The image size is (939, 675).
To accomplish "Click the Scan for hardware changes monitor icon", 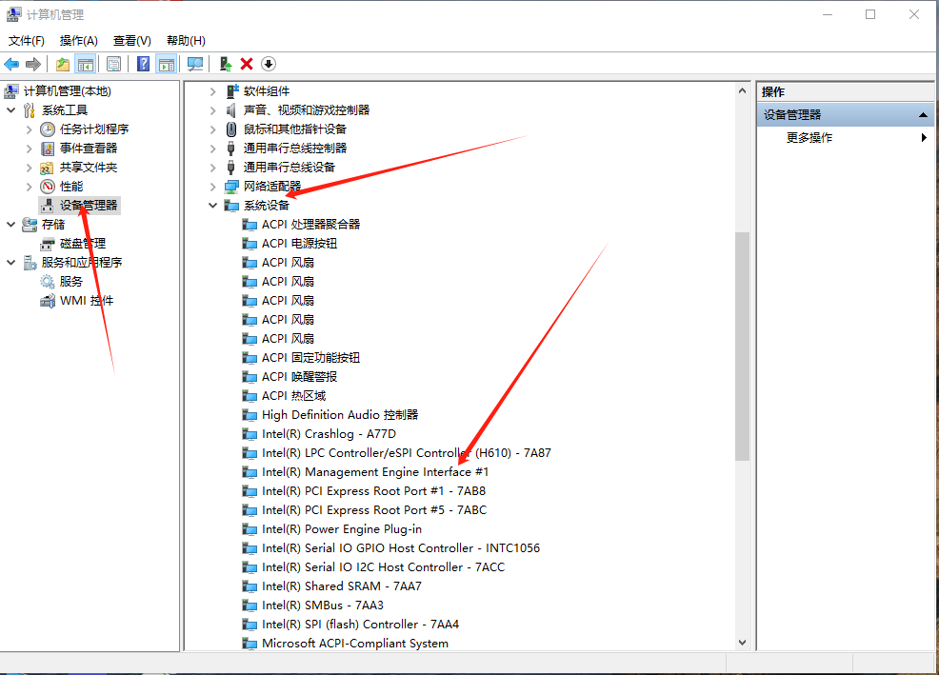I will pos(195,64).
